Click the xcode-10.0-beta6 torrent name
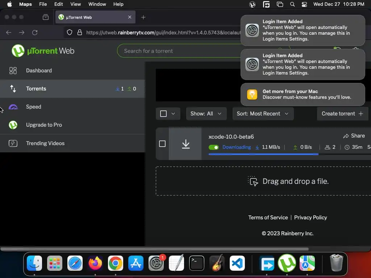 pyautogui.click(x=231, y=136)
